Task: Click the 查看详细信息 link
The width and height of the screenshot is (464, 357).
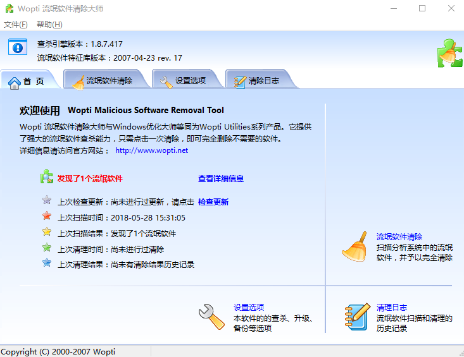Action: [x=221, y=179]
